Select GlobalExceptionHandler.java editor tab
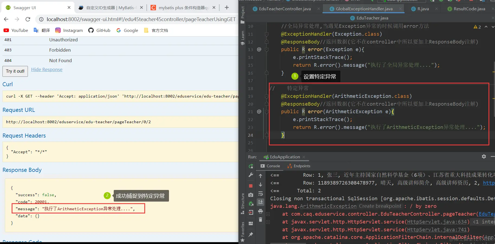The width and height of the screenshot is (495, 244). coord(364,9)
